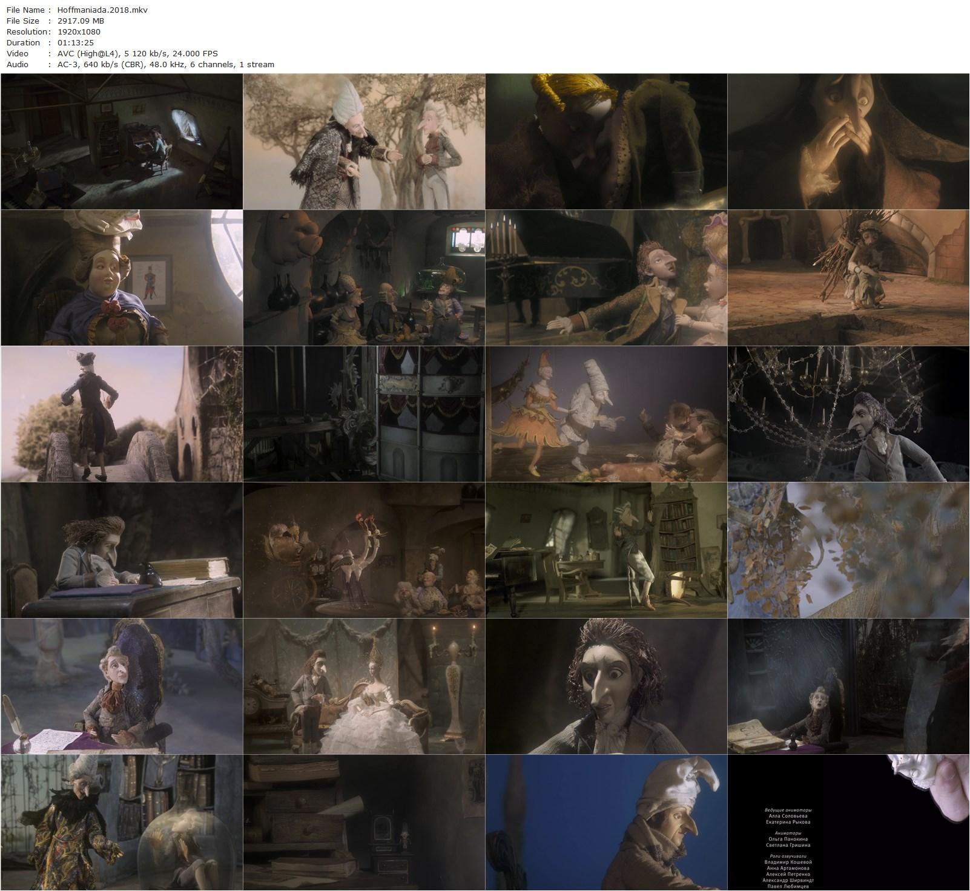Click thumbnail of woman by round window
970x891 pixels.
point(122,278)
